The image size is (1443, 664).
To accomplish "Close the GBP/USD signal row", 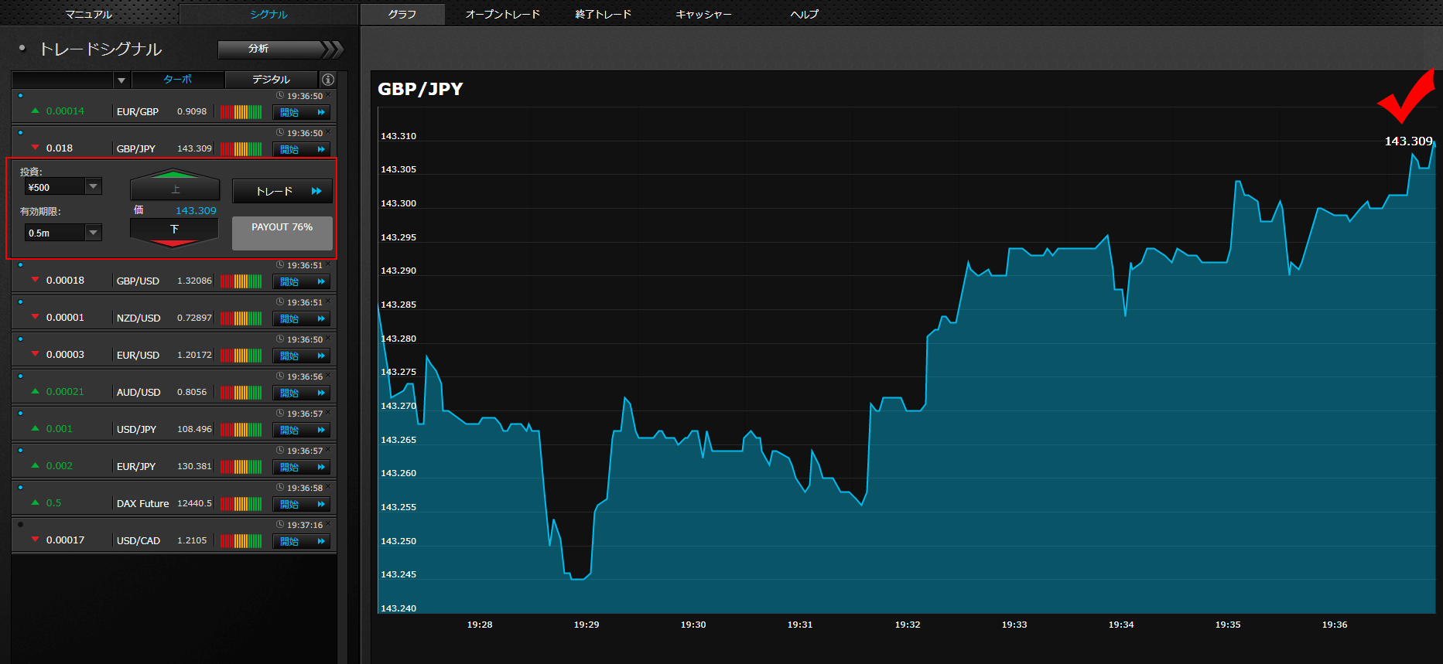I will tap(328, 264).
